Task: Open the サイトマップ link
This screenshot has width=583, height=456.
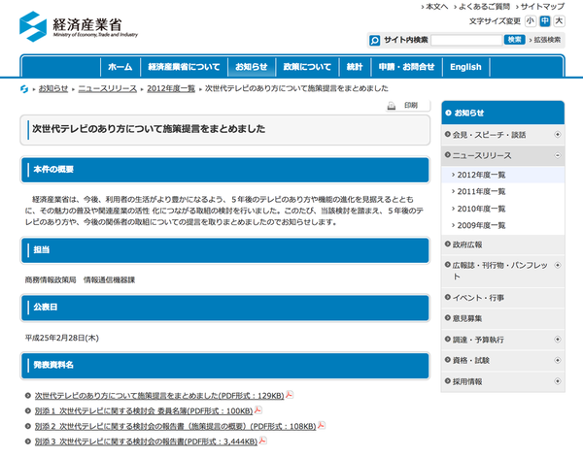Action: coord(540,7)
